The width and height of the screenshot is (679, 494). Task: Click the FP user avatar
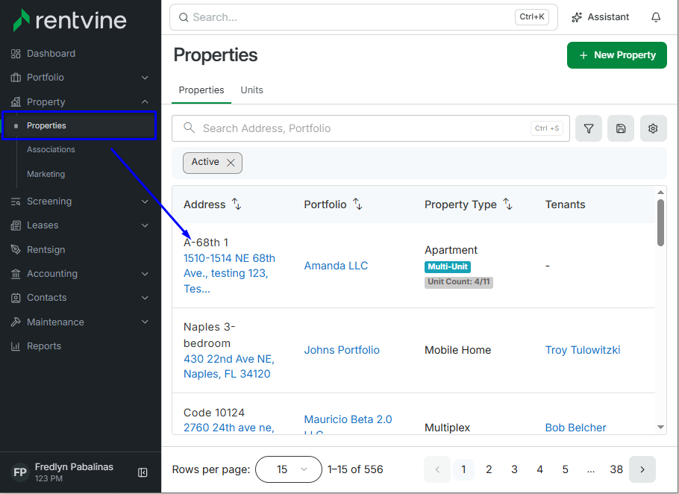click(x=20, y=472)
